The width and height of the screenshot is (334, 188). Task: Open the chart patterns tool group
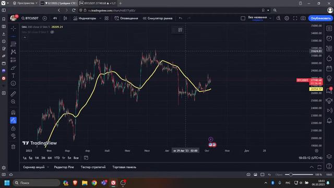(13, 52)
